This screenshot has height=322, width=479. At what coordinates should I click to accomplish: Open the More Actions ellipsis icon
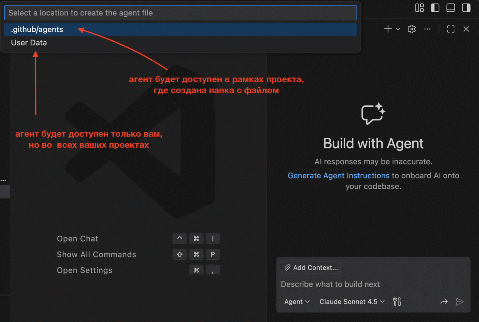click(427, 29)
